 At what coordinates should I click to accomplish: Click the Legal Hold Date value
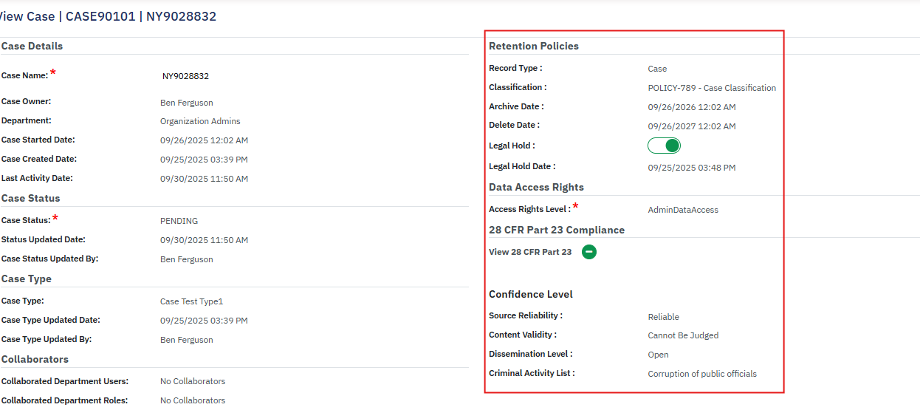692,168
